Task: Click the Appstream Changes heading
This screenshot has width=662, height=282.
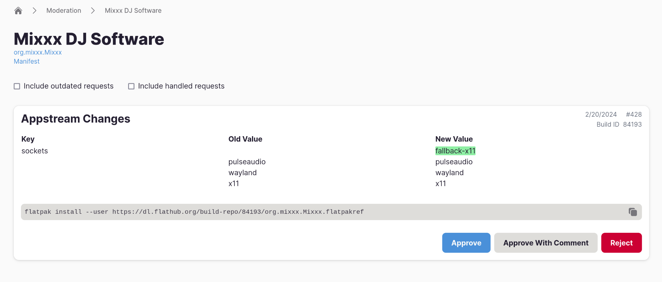Action: tap(75, 118)
